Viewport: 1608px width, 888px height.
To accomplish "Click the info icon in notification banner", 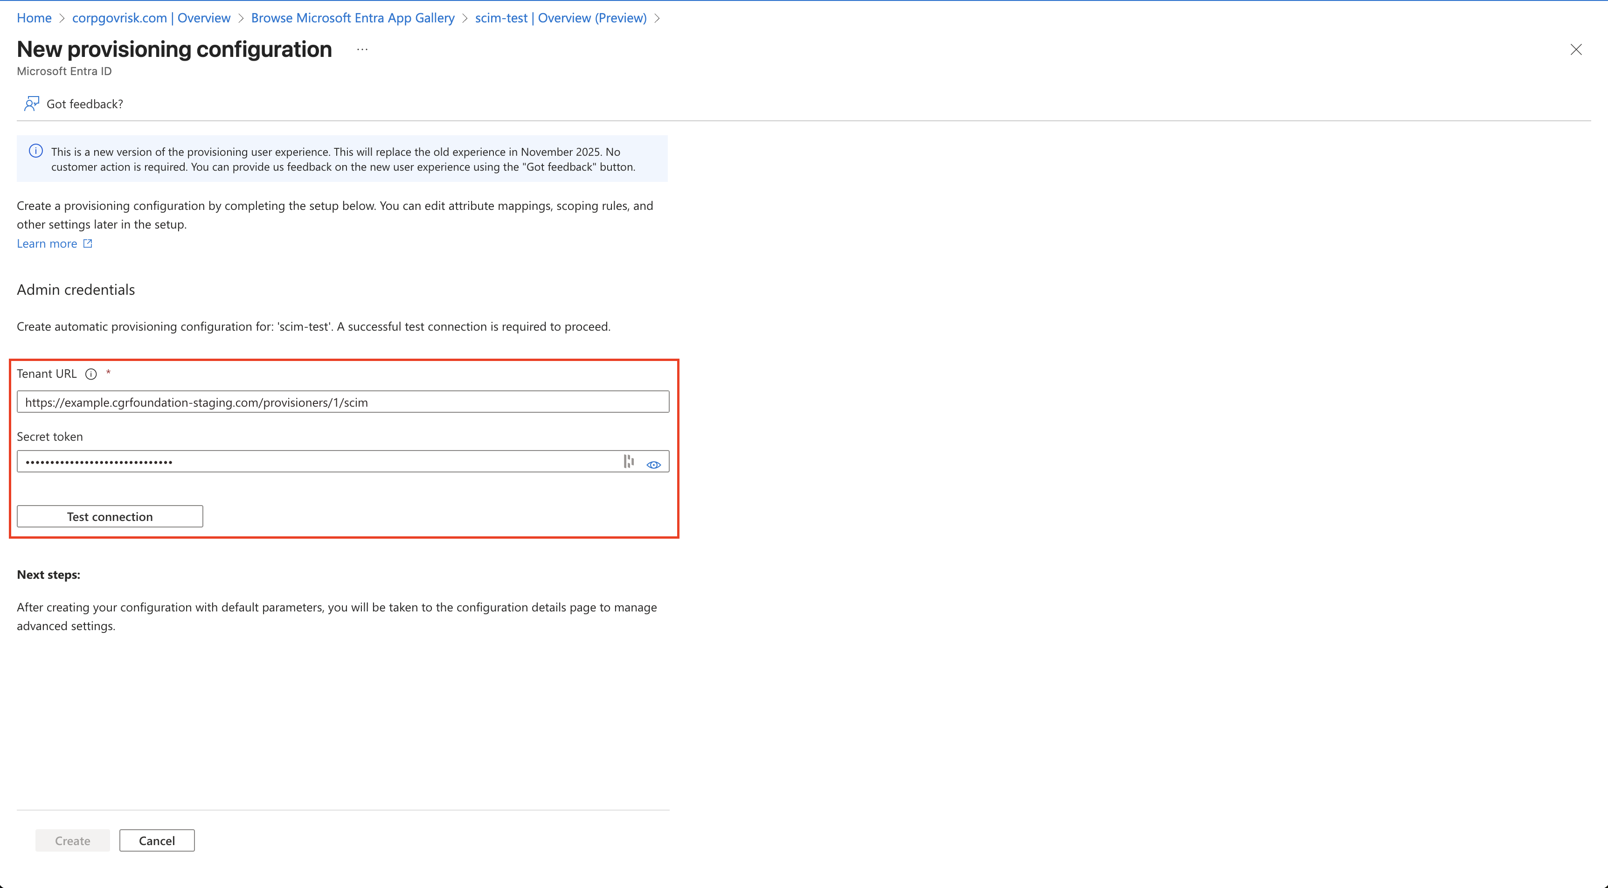I will pyautogui.click(x=36, y=151).
